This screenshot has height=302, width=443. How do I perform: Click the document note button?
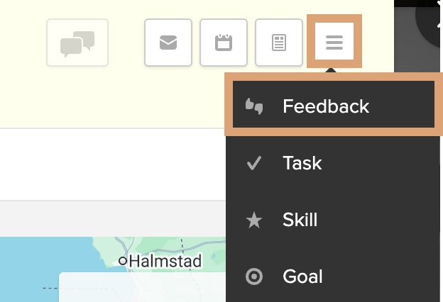point(279,43)
